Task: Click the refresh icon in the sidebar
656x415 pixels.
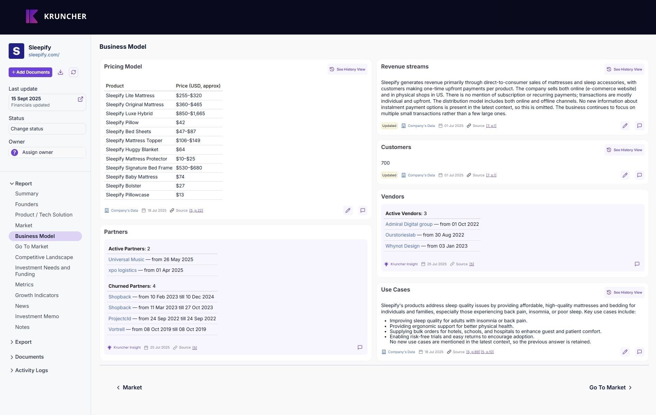Action: pyautogui.click(x=73, y=72)
